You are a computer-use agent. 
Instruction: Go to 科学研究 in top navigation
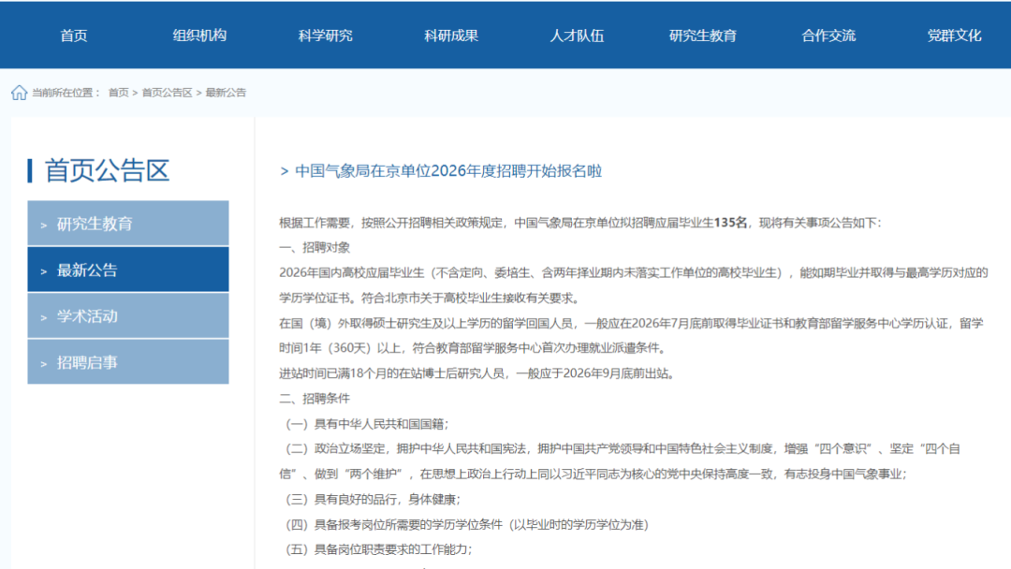pyautogui.click(x=325, y=36)
